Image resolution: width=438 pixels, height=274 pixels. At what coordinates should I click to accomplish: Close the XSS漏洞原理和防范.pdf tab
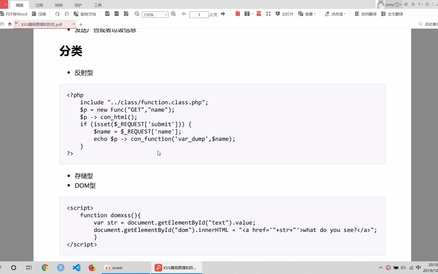74,24
